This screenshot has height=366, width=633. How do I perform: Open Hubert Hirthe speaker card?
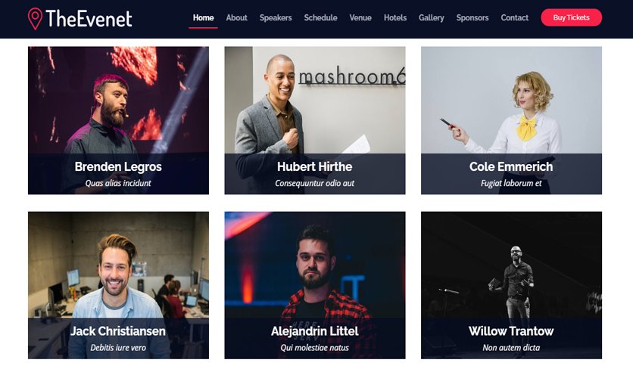[x=315, y=120]
